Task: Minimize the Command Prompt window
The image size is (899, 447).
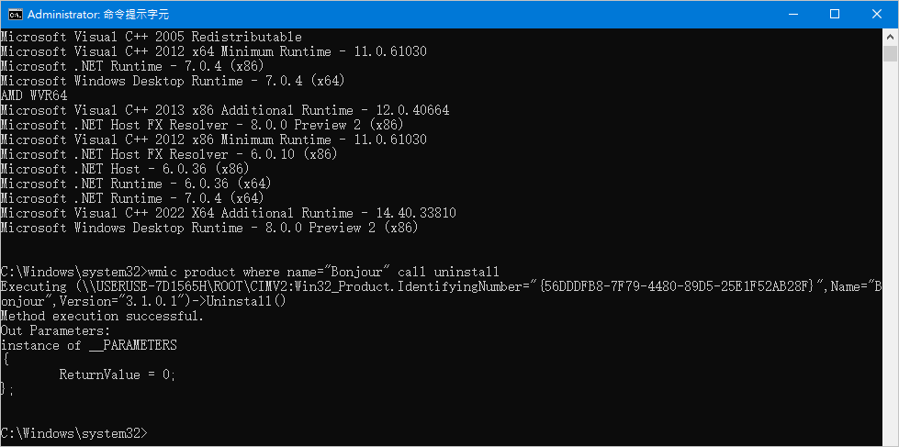Action: [x=793, y=14]
